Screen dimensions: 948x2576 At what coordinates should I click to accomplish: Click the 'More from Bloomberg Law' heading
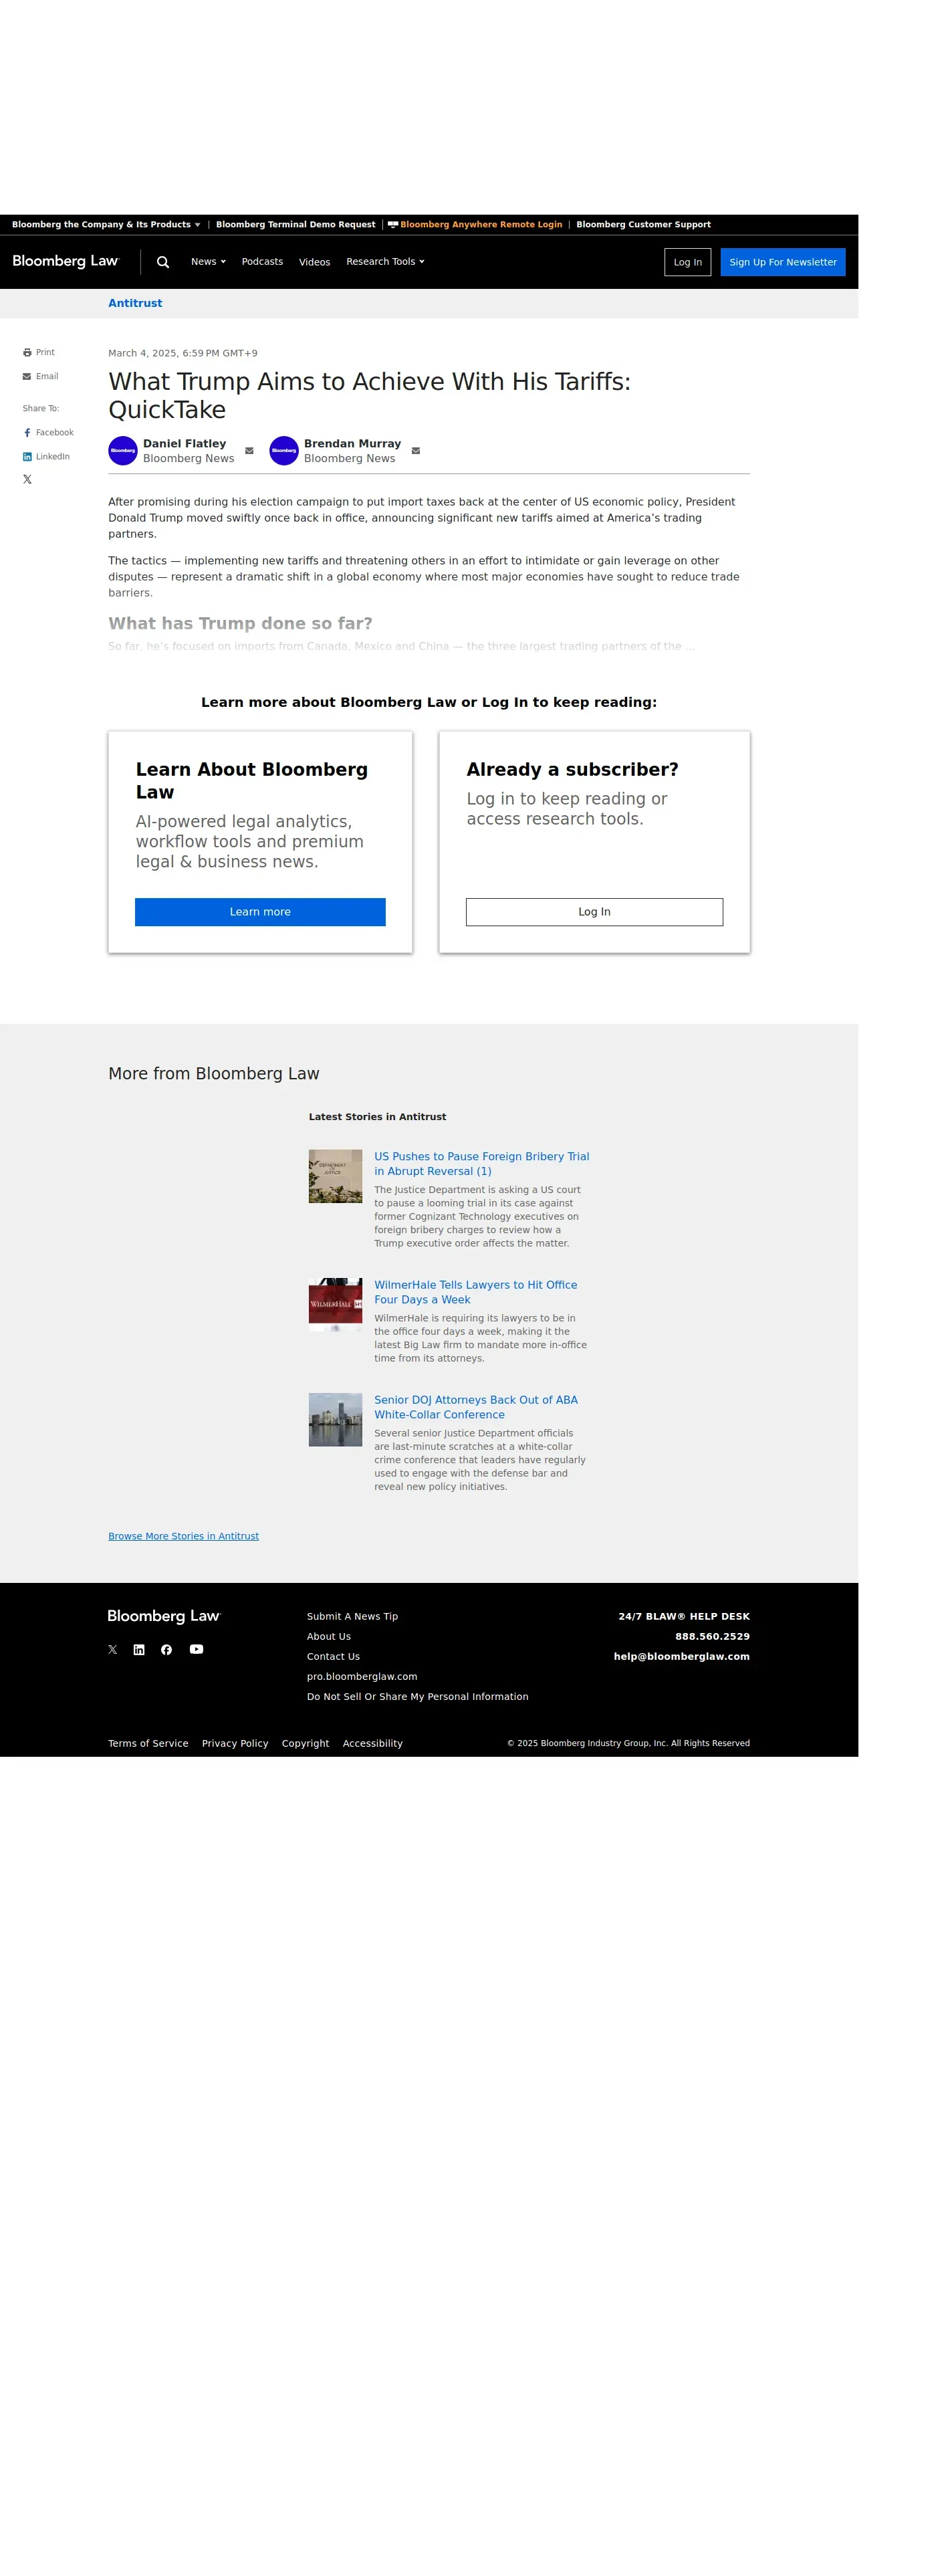point(214,1073)
